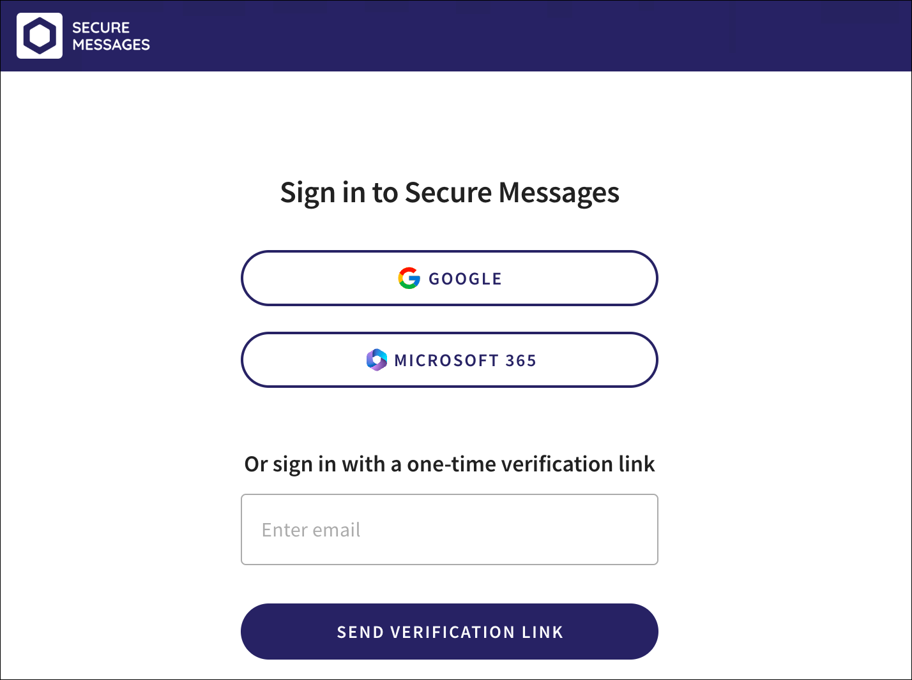Click the Microsoft emblem inside the button
The image size is (912, 680).
tap(376, 360)
